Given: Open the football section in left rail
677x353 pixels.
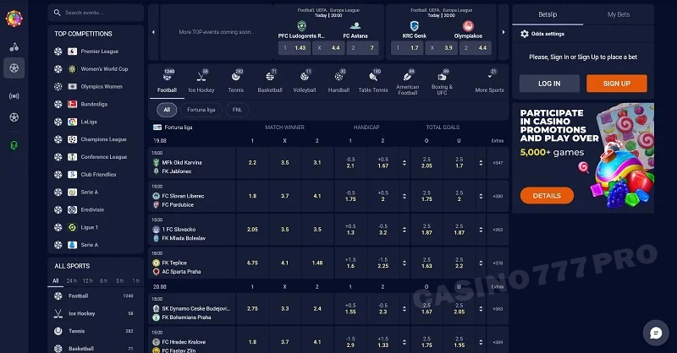Looking at the screenshot, I should coord(14,68).
